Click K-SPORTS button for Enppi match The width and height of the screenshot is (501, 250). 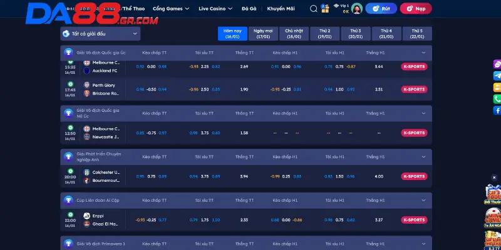tap(414, 220)
